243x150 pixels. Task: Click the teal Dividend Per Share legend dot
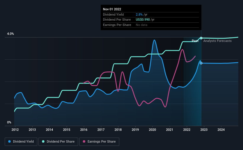point(43,141)
